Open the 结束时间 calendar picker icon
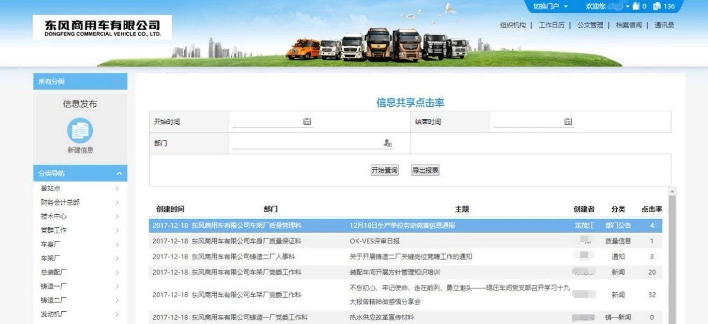 (568, 121)
